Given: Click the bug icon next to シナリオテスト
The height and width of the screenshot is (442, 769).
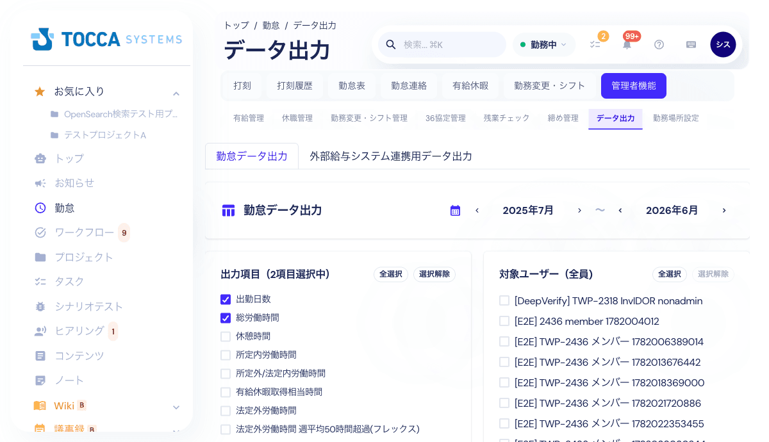Looking at the screenshot, I should (40, 306).
